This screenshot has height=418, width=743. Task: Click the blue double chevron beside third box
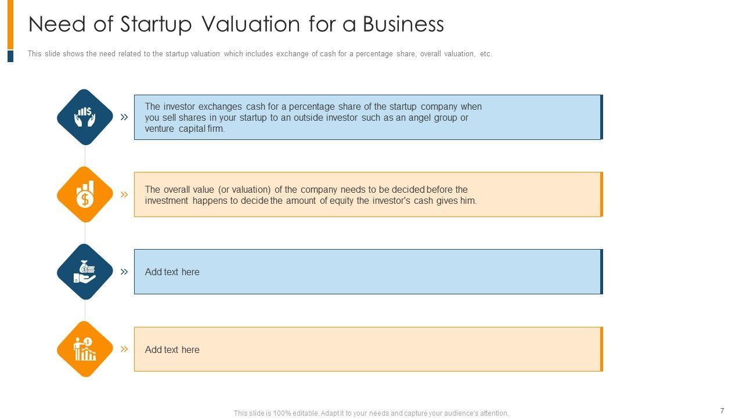[x=124, y=272]
